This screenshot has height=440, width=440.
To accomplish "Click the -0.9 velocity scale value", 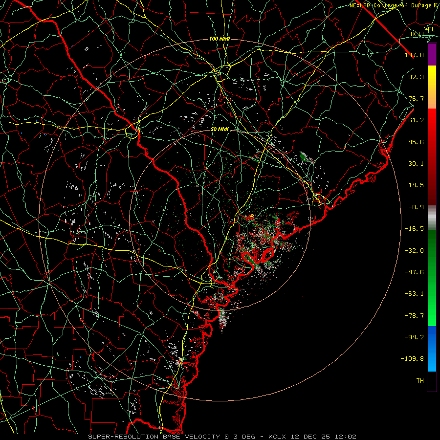I will click(416, 207).
